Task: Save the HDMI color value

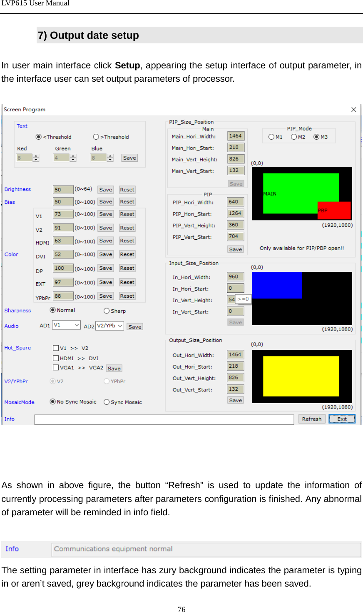Action: click(106, 241)
